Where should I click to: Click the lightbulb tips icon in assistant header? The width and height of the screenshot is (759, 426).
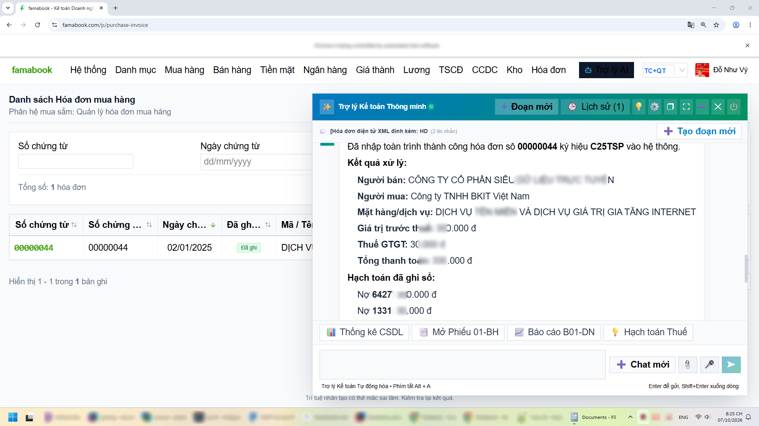pos(638,107)
